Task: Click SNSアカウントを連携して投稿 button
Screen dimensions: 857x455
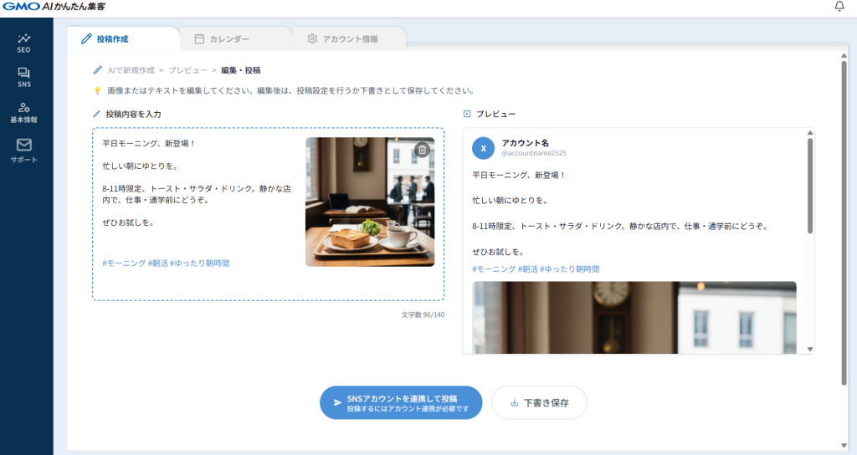Action: (x=401, y=402)
